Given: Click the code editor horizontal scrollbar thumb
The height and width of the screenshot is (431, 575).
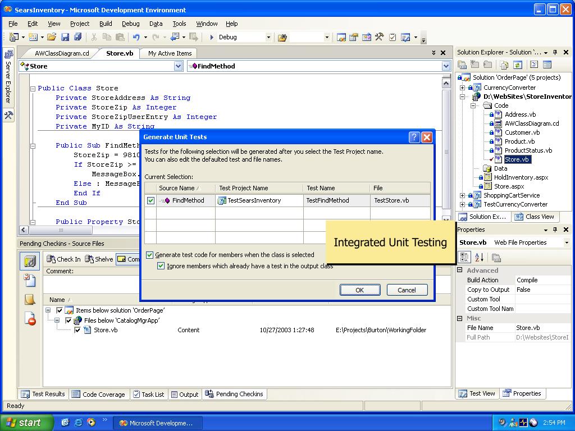Looking at the screenshot, I should 60,230.
